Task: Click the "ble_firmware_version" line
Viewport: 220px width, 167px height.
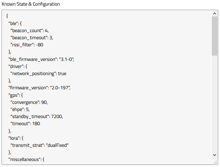Action: pos(41,59)
